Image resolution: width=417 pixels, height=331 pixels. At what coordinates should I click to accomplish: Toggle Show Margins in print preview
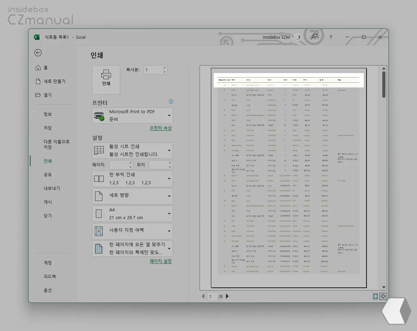point(375,297)
